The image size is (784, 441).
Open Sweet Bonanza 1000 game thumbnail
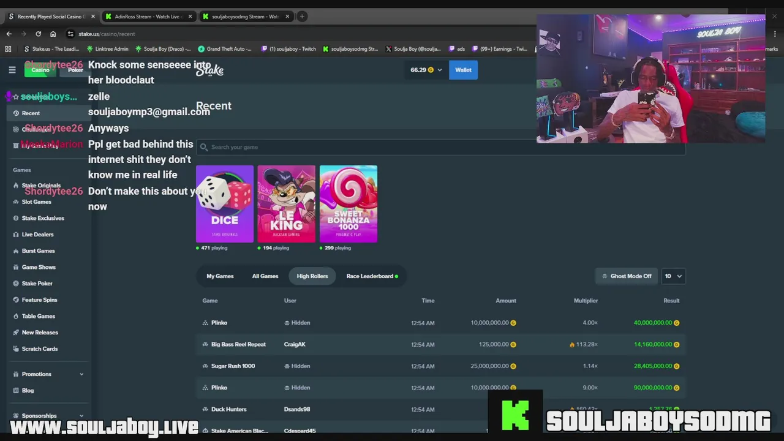click(x=348, y=204)
